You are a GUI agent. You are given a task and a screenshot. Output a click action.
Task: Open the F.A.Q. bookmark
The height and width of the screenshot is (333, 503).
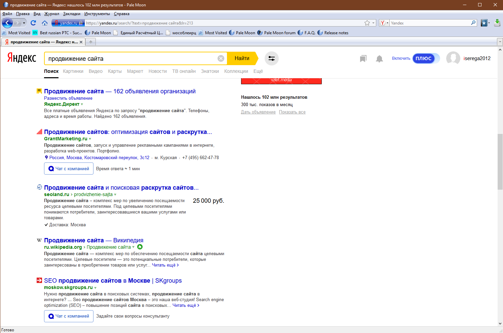(307, 33)
